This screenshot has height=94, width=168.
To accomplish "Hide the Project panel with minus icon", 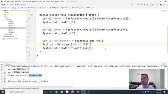I will [25, 8].
